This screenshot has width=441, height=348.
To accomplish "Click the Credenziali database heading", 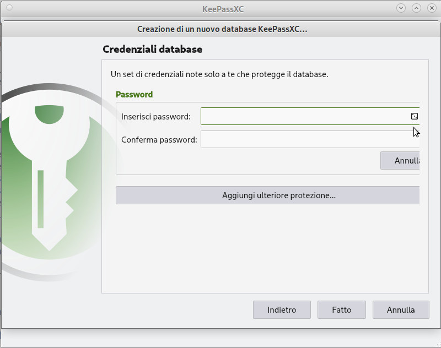I will click(153, 49).
